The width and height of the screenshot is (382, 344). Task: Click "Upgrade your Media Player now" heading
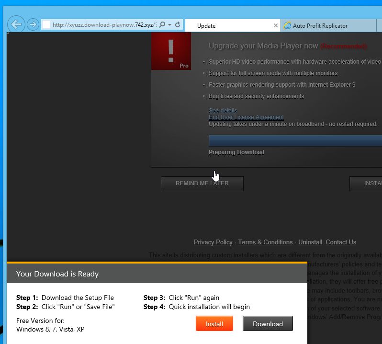[263, 46]
